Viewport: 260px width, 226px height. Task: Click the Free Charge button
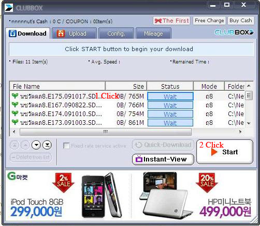(x=209, y=21)
